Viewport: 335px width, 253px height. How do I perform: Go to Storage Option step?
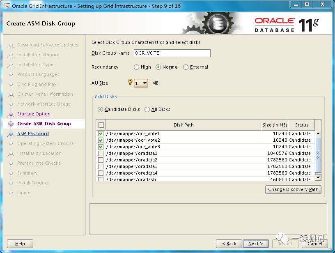(x=34, y=114)
